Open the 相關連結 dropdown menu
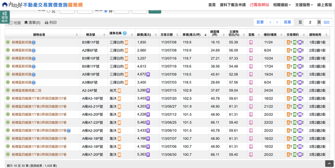The width and height of the screenshot is (335, 168). pyautogui.click(x=282, y=5)
